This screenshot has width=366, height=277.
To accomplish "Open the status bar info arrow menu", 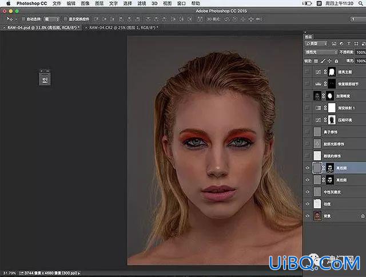I will 79,273.
